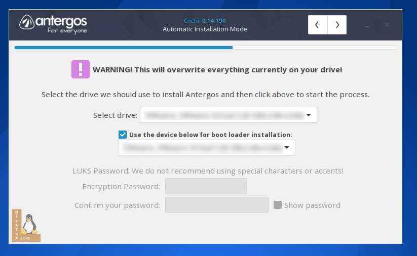417x256 pixels.
Task: Click the Antergos logo in the header
Action: [x=53, y=24]
